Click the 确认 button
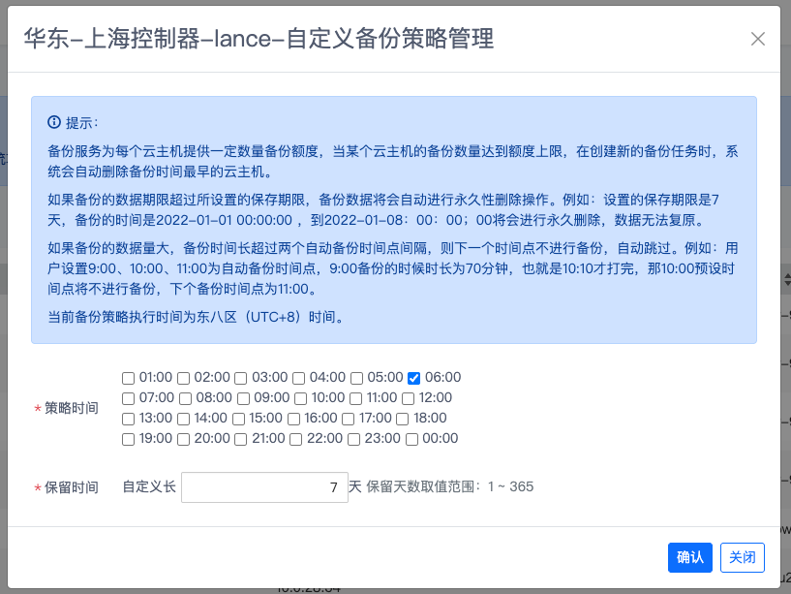The width and height of the screenshot is (791, 594). (690, 557)
